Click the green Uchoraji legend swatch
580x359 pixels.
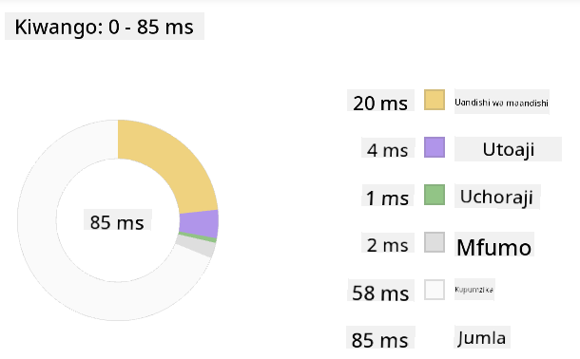[x=435, y=195]
